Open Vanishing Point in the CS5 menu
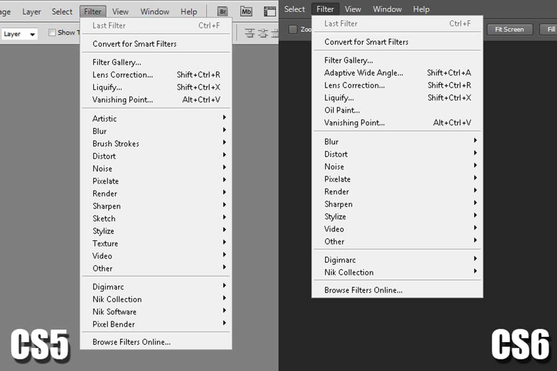Viewport: 557px width, 371px height. [x=157, y=100]
